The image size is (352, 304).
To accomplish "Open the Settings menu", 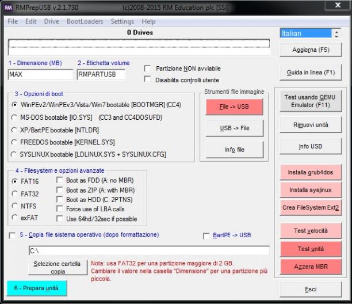I will pyautogui.click(x=123, y=21).
